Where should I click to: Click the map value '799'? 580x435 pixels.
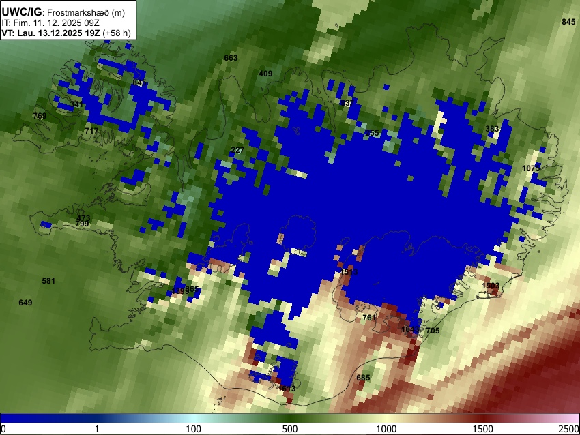pyautogui.click(x=82, y=224)
